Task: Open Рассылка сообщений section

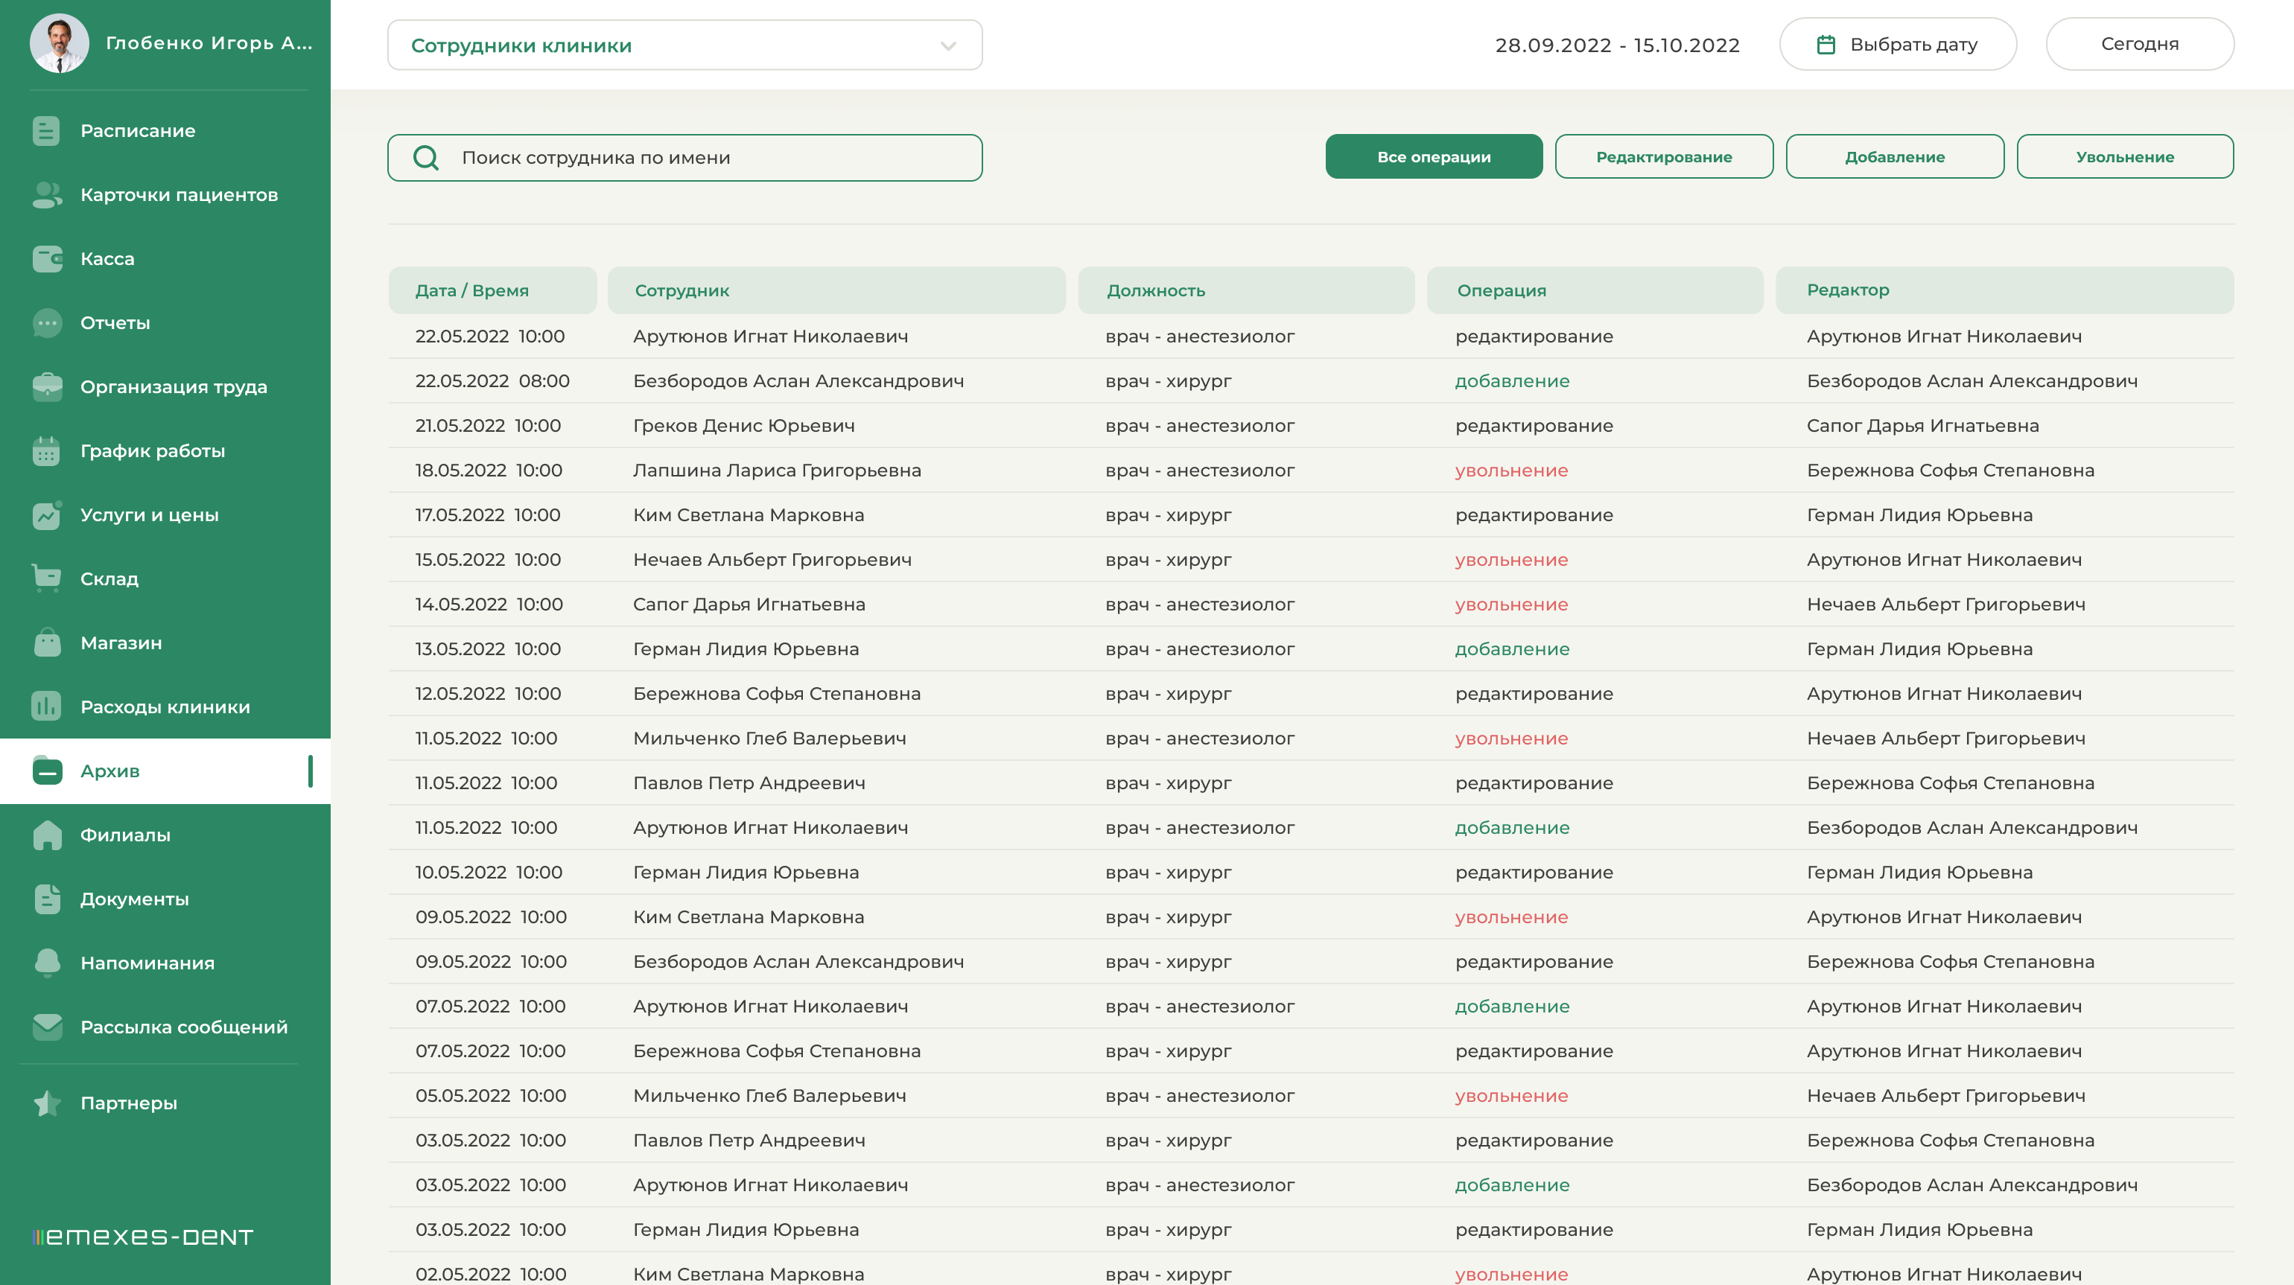Action: (183, 1027)
